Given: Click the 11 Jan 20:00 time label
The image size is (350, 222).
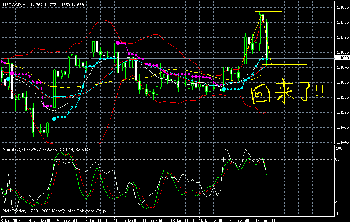Looking at the screenshot, I should point(154,220).
